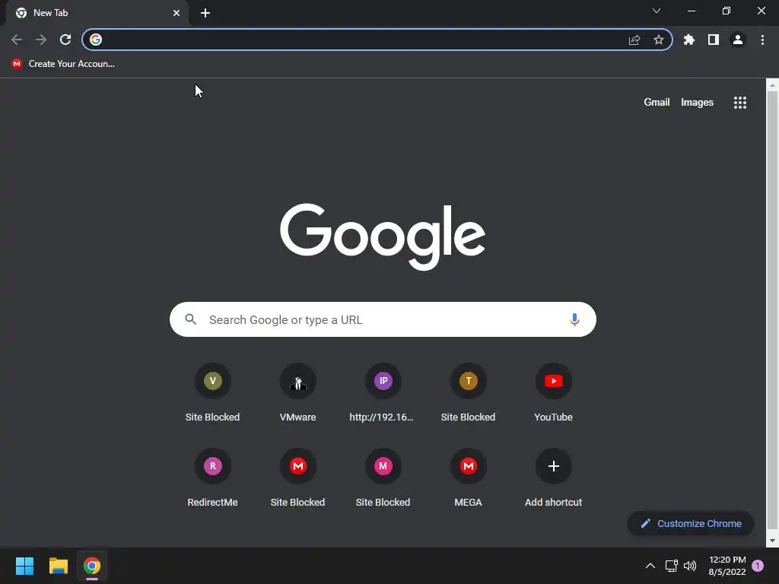Open the tab search dropdown arrow
Image resolution: width=779 pixels, height=584 pixels.
(x=657, y=11)
